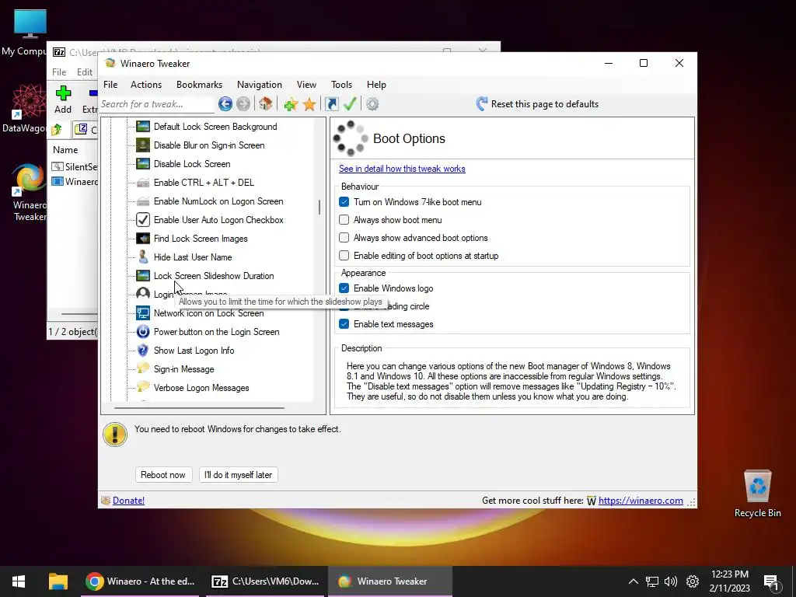Open Winaero Tweaker desktop shortcut

pos(30,192)
